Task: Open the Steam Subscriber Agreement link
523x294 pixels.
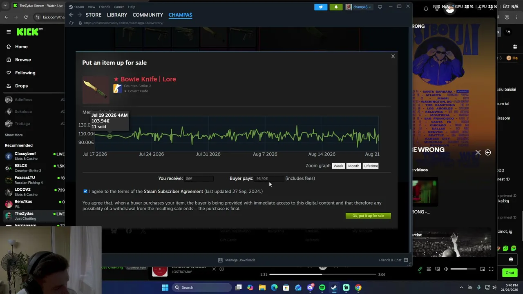Action: click(x=173, y=192)
